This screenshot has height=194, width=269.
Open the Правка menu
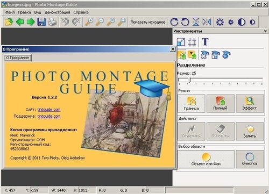[24, 12]
